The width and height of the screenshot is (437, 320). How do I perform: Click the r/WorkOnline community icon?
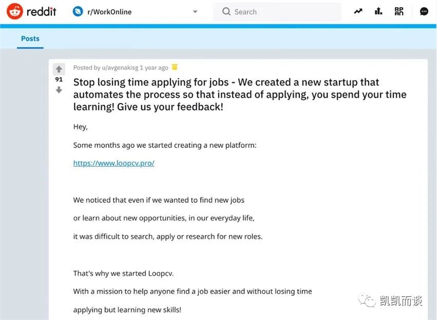click(78, 11)
